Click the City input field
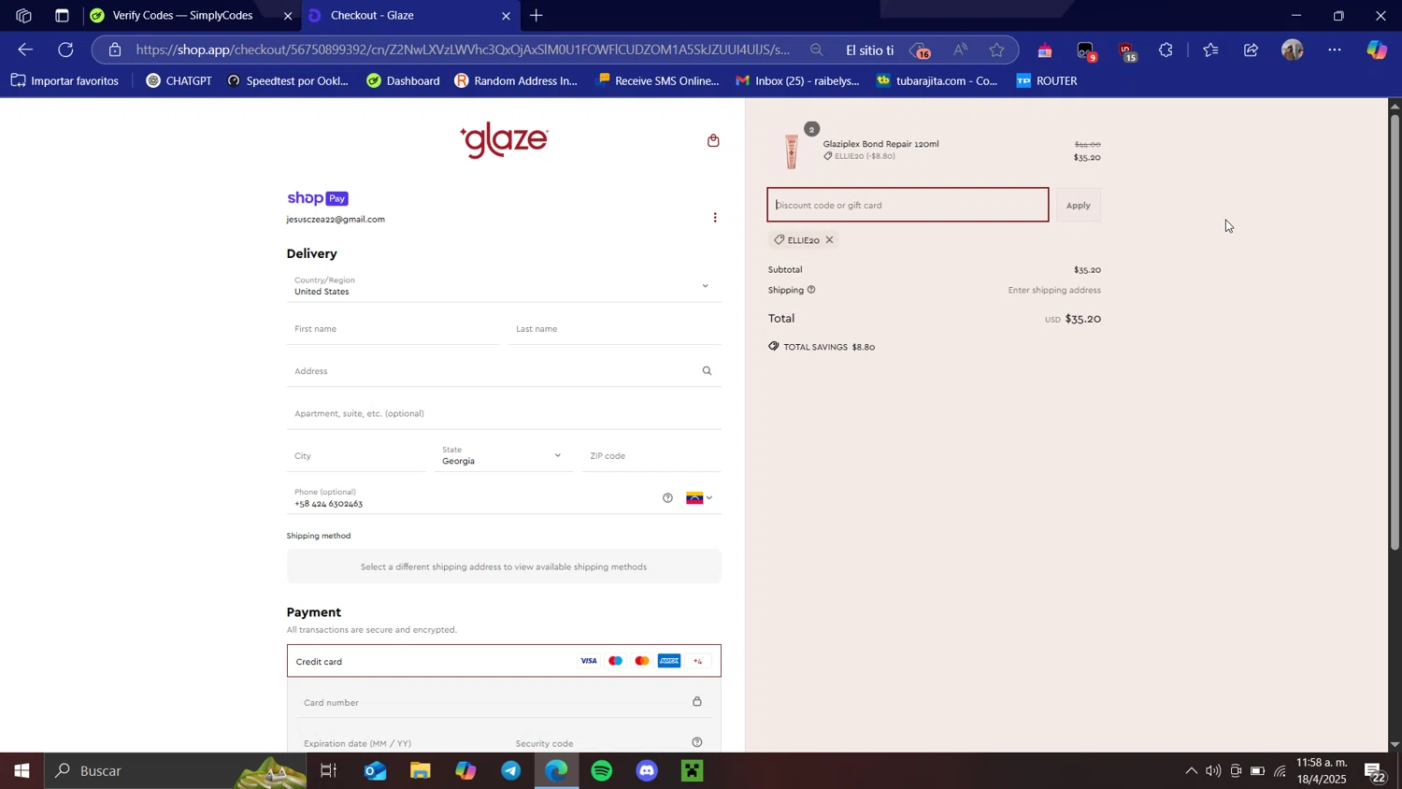Viewport: 1402px width, 789px height. pyautogui.click(x=356, y=456)
